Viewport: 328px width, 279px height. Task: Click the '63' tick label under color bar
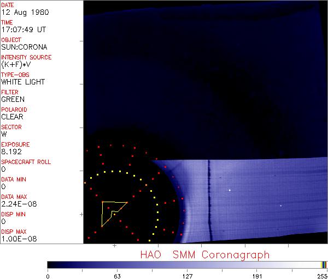point(116,275)
